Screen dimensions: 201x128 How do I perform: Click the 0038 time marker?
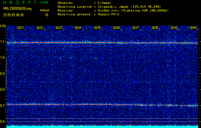[155, 28]
